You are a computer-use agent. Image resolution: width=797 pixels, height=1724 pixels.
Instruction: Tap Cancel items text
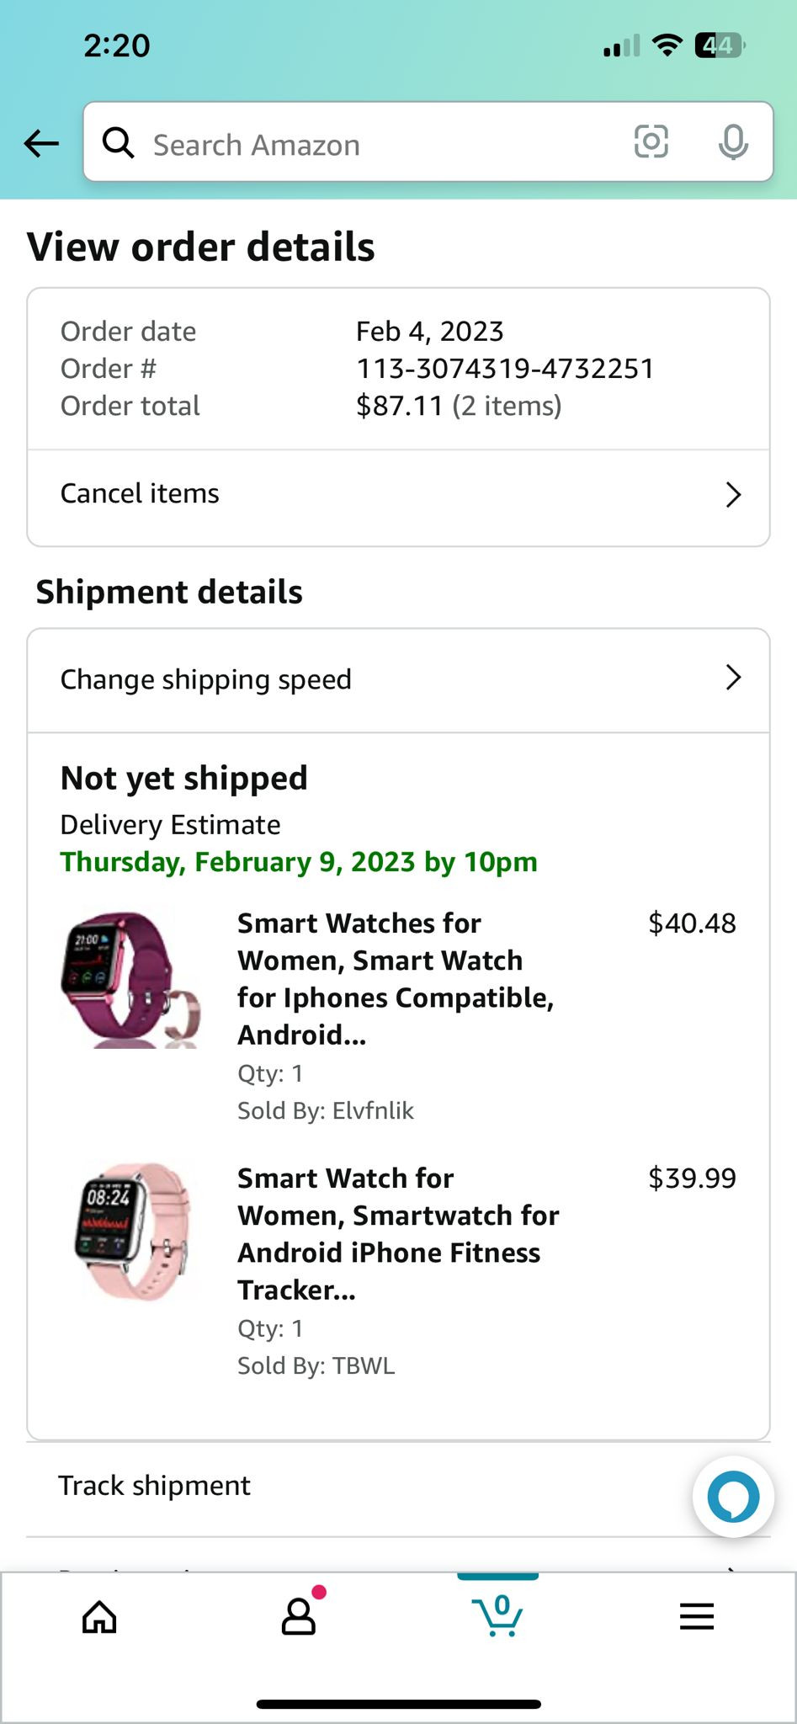pos(140,493)
